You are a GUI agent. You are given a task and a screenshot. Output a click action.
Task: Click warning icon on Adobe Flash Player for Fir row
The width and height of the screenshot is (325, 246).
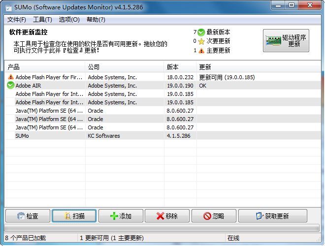(10, 77)
